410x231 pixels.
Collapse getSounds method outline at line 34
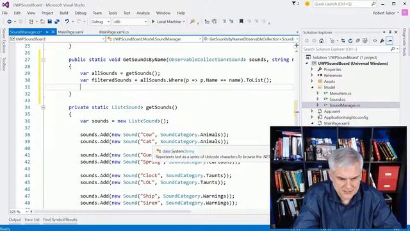click(44, 107)
